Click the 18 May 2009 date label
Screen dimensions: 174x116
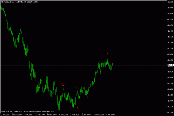click(x=99, y=115)
